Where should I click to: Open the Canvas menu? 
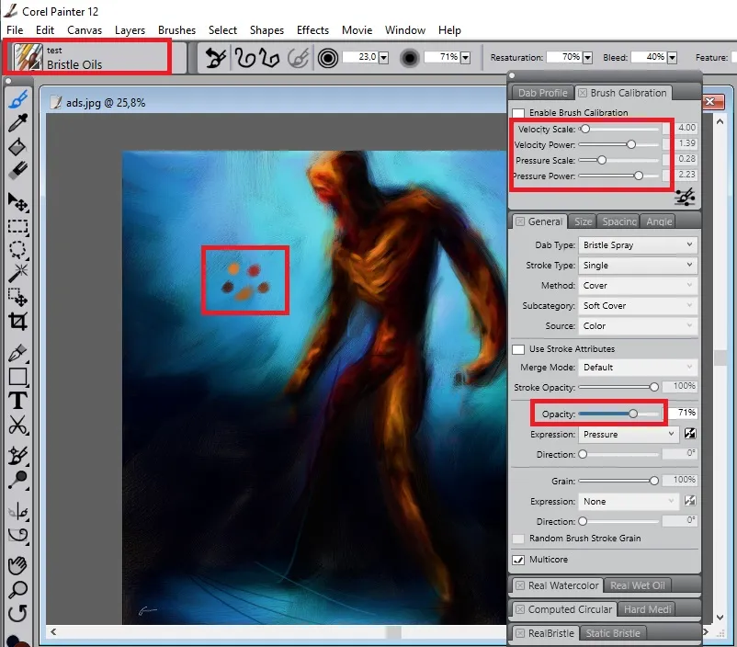(x=85, y=30)
